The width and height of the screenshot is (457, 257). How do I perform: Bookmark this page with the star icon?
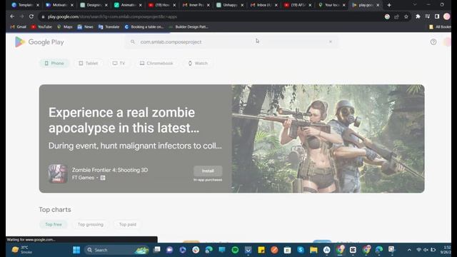click(406, 16)
